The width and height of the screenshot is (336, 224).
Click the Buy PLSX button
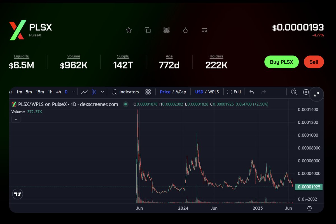[281, 62]
